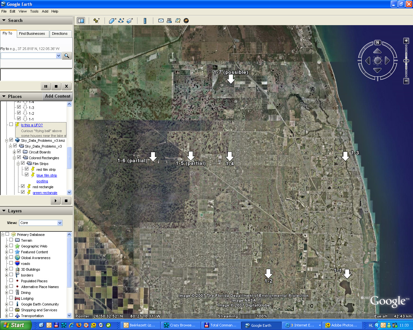Pause search results tour
The width and height of the screenshot is (413, 330).
click(x=46, y=86)
